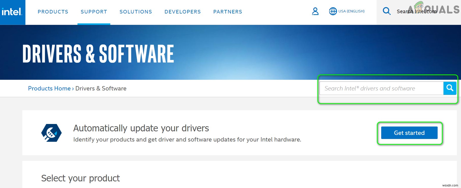Focus the Search Intel drivers and software field
461x188 pixels.
pos(381,88)
